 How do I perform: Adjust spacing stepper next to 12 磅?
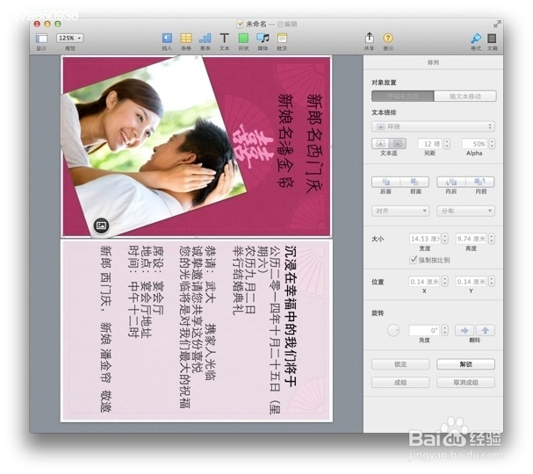pyautogui.click(x=447, y=144)
